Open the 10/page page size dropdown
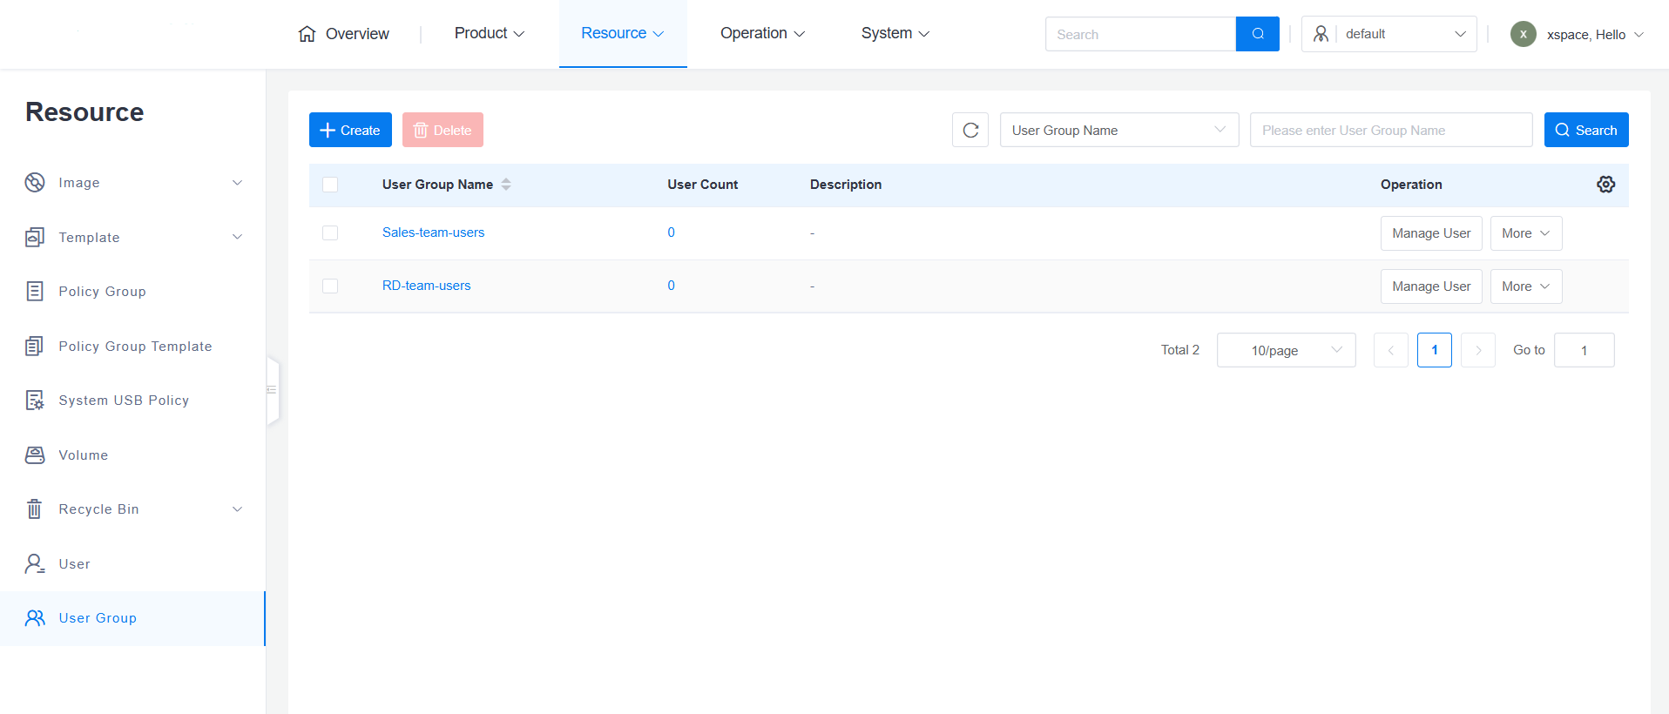This screenshot has height=714, width=1669. (1286, 350)
